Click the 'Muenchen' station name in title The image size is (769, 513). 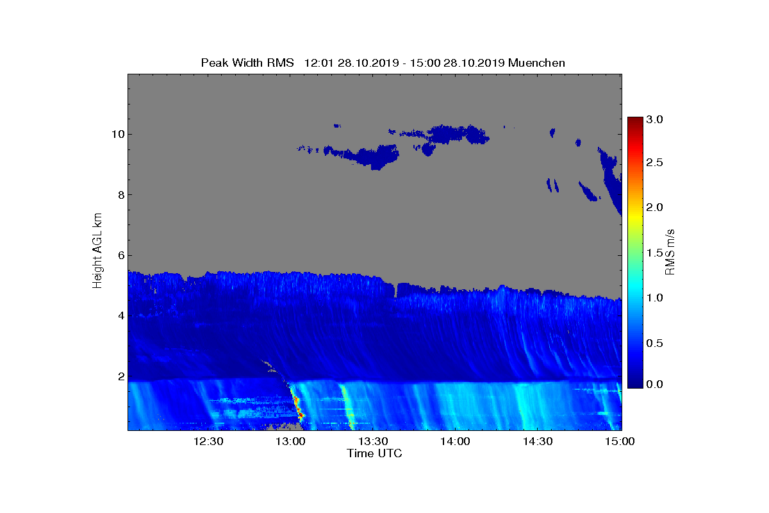[x=536, y=63]
